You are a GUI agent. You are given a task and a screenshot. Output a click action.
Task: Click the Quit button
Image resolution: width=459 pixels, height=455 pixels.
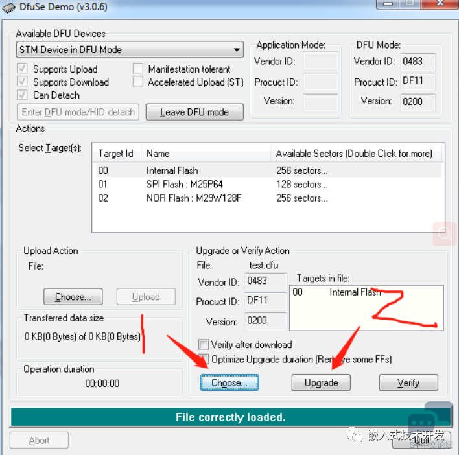tap(422, 440)
